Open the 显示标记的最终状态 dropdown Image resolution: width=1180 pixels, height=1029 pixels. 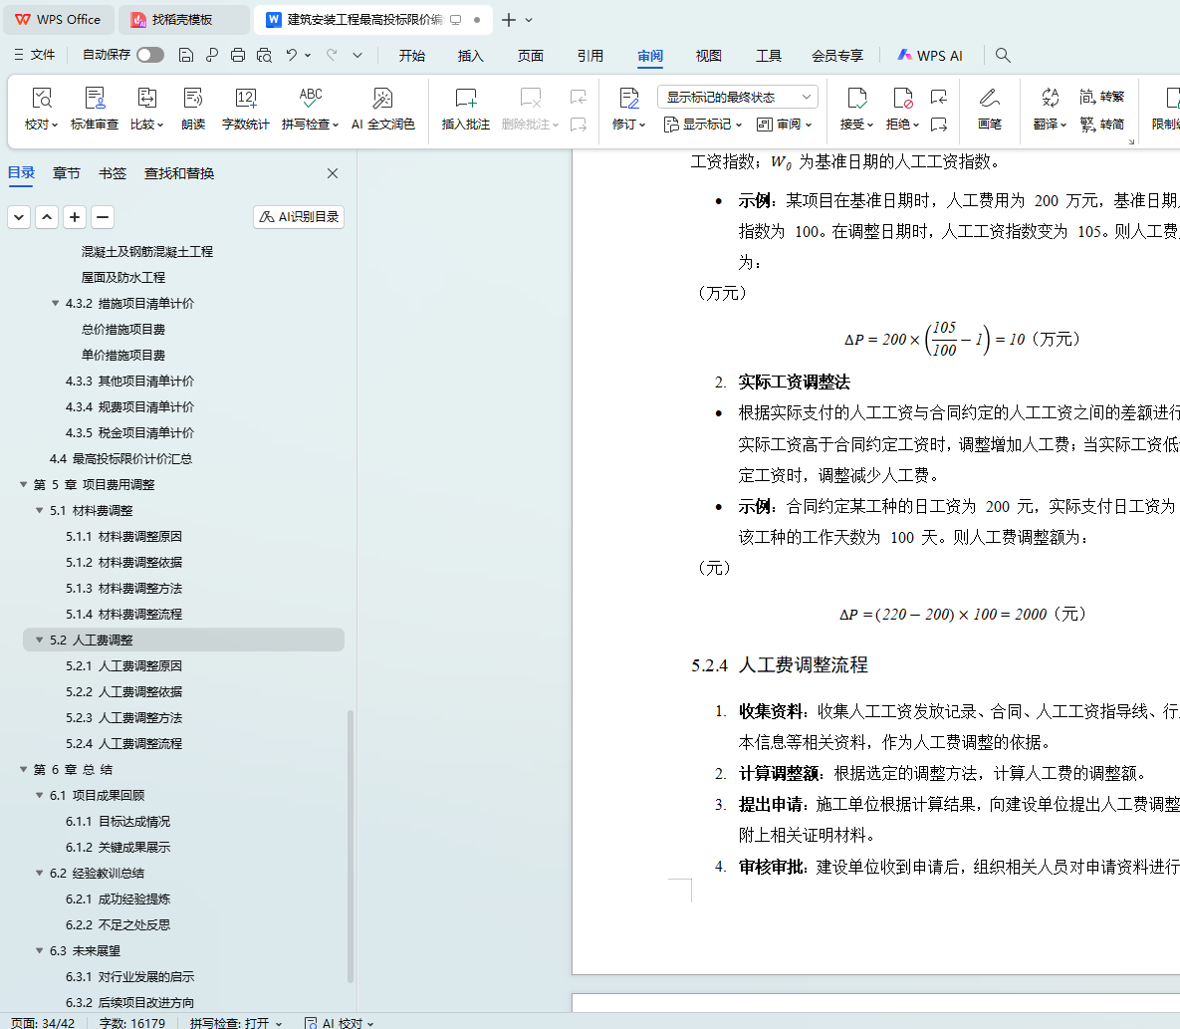click(x=737, y=97)
